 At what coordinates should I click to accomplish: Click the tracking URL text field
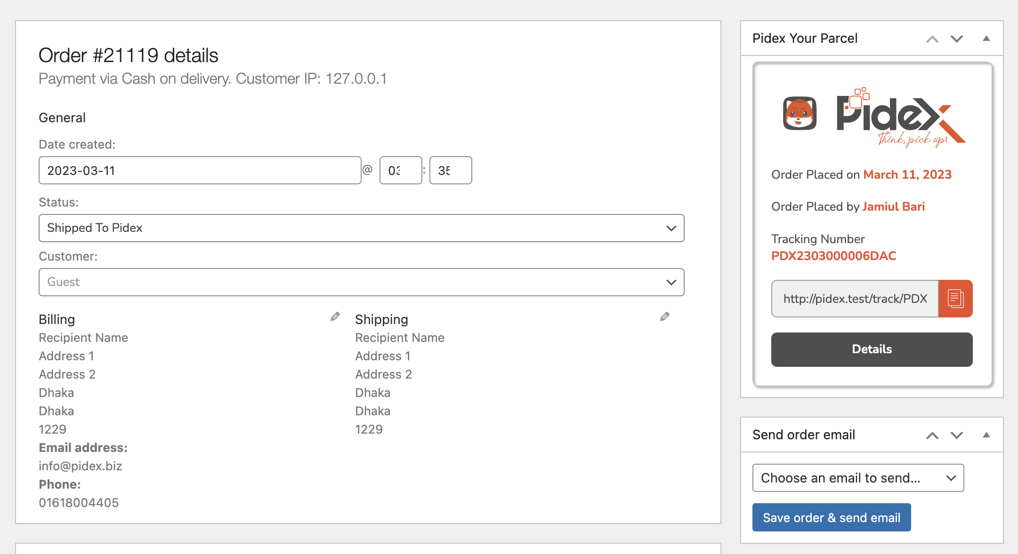(855, 299)
